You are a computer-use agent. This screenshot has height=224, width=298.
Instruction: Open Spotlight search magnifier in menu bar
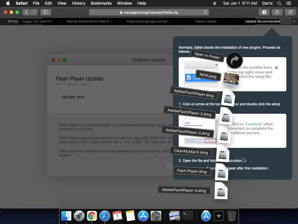tap(279, 3)
